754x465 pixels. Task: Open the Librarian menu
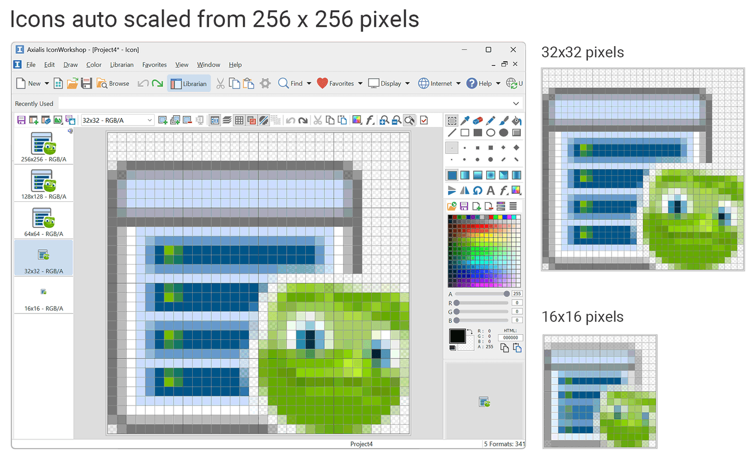[122, 64]
